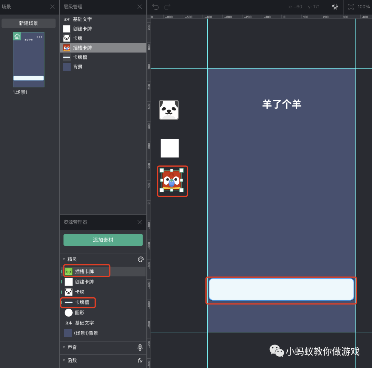Click the palette icon beside 精灵
Image resolution: width=372 pixels, height=368 pixels.
pos(141,259)
